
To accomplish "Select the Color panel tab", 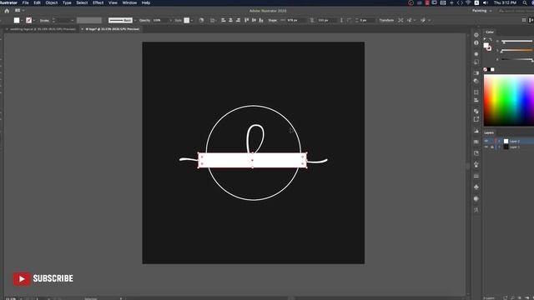I will 490,32.
